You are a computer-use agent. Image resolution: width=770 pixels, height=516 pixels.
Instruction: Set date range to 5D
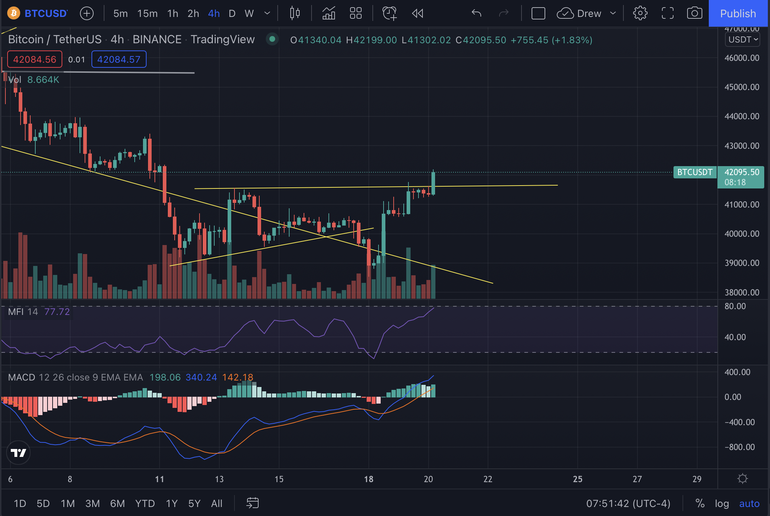[x=43, y=503]
